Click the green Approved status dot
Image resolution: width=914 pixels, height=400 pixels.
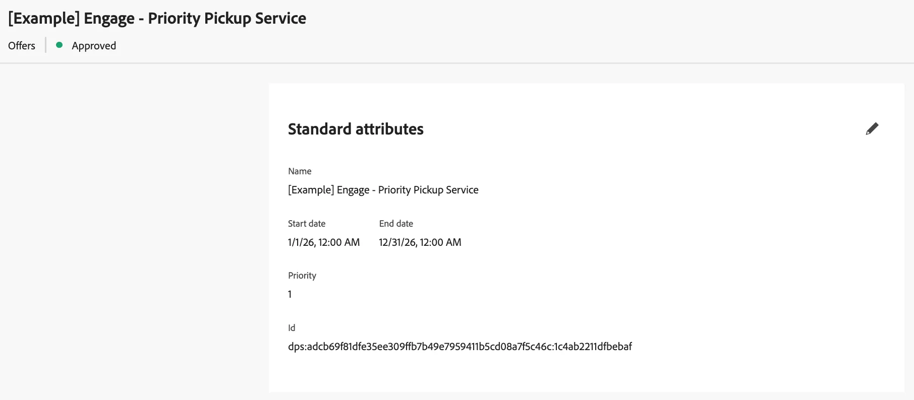[59, 45]
